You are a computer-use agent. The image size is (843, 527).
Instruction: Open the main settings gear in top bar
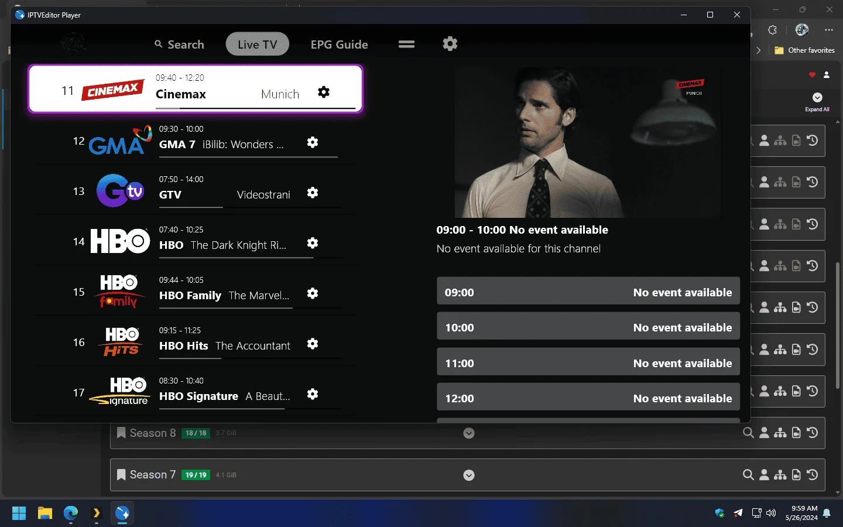click(x=450, y=44)
